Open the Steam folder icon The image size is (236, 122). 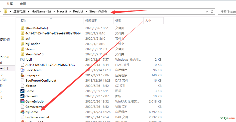22,49
